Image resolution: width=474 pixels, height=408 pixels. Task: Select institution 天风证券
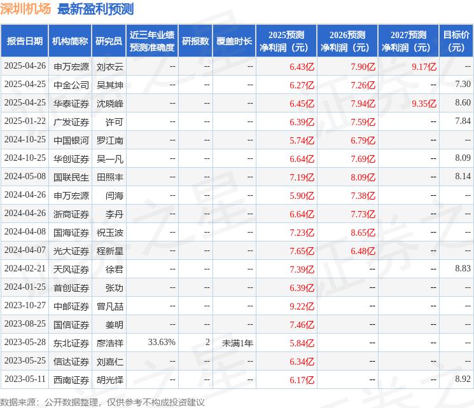tap(71, 269)
